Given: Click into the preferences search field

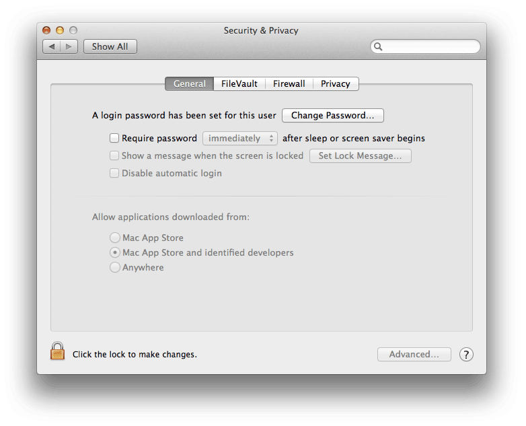Looking at the screenshot, I should tap(430, 46).
